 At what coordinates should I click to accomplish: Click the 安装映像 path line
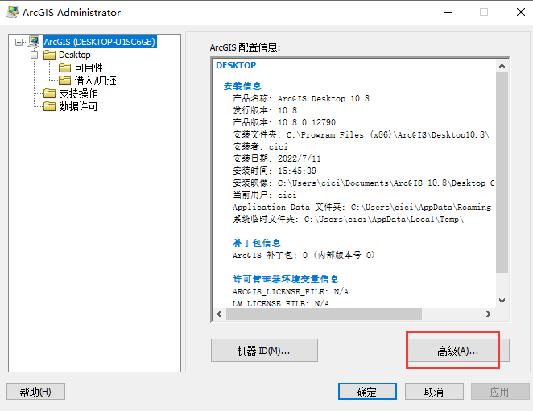click(363, 183)
